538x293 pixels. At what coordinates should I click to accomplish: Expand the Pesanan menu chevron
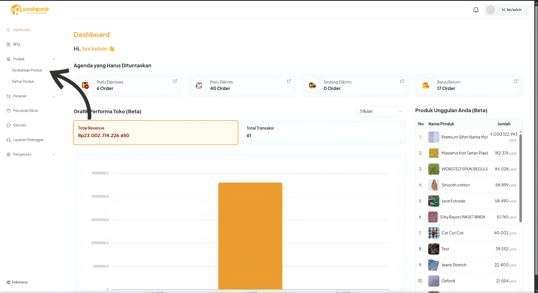54,96
